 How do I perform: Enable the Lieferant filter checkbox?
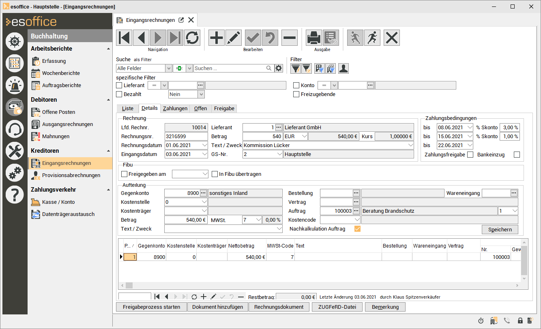coord(119,85)
